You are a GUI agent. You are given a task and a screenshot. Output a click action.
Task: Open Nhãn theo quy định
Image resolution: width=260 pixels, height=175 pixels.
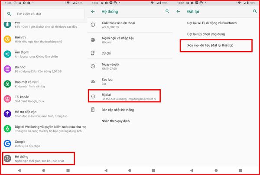click(130, 121)
